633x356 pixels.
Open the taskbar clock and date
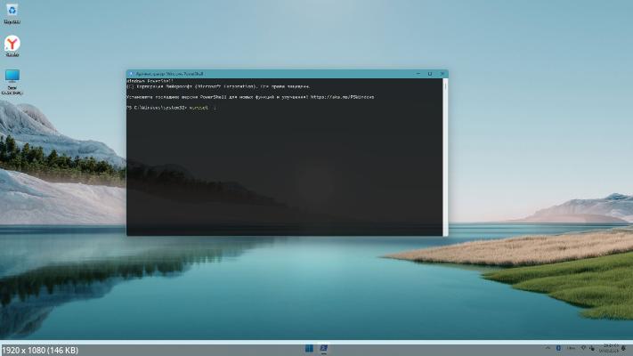(611, 347)
